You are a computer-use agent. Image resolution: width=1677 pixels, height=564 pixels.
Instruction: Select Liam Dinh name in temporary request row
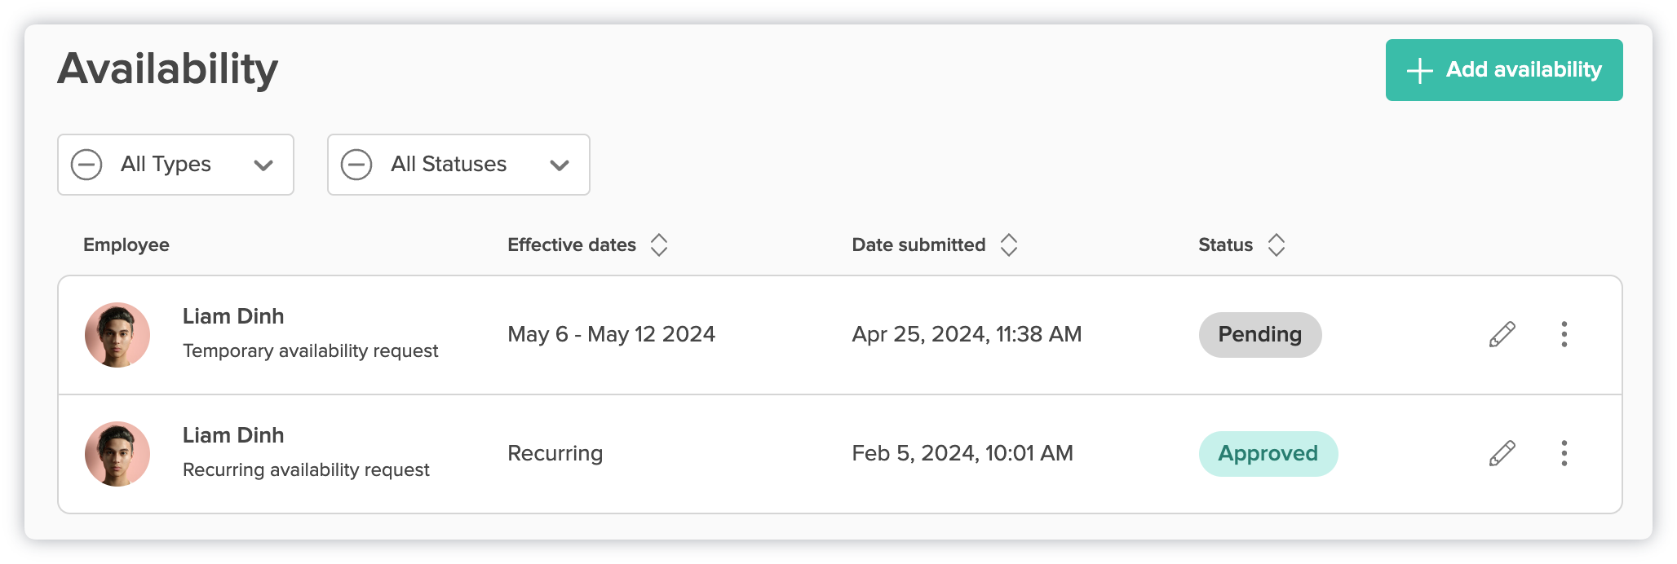233,316
